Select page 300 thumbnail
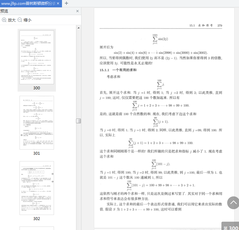This screenshot has height=230, width=239. tap(37, 57)
